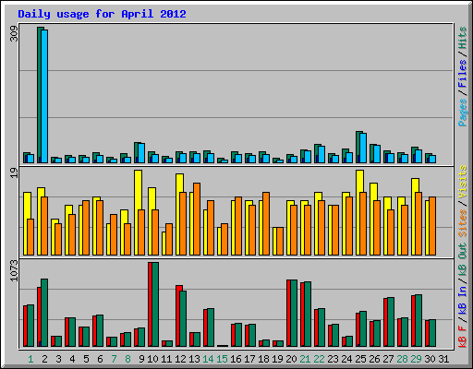
Task: Click day label 28 on x-axis
Action: click(402, 359)
